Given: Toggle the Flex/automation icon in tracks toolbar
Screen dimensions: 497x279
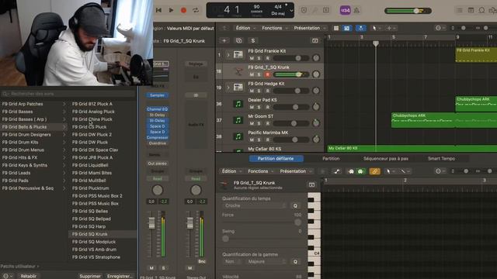Looking at the screenshot, I should coord(360,28).
